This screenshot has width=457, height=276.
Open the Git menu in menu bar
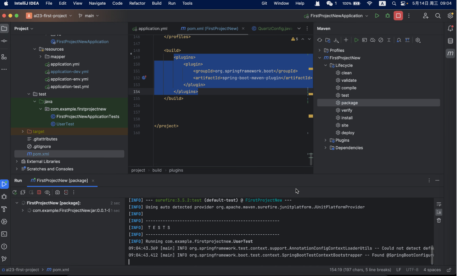pos(264,3)
